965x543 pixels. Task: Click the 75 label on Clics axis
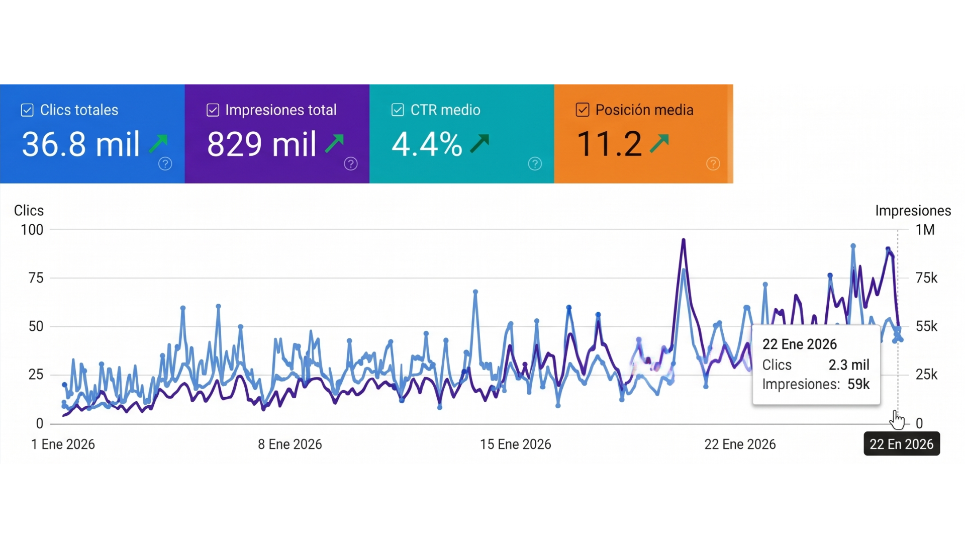36,278
